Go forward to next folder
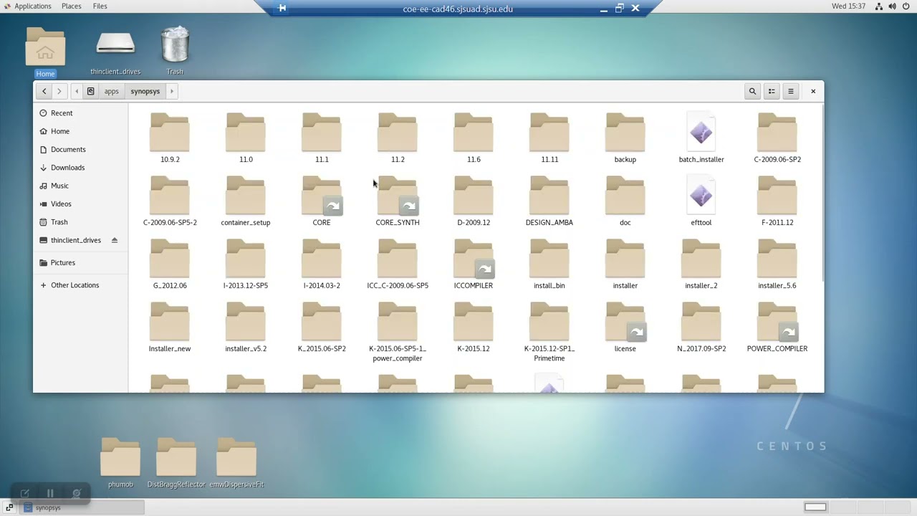 tap(59, 91)
